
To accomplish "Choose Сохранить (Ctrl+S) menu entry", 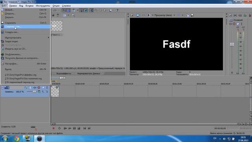I will tap(26, 23).
